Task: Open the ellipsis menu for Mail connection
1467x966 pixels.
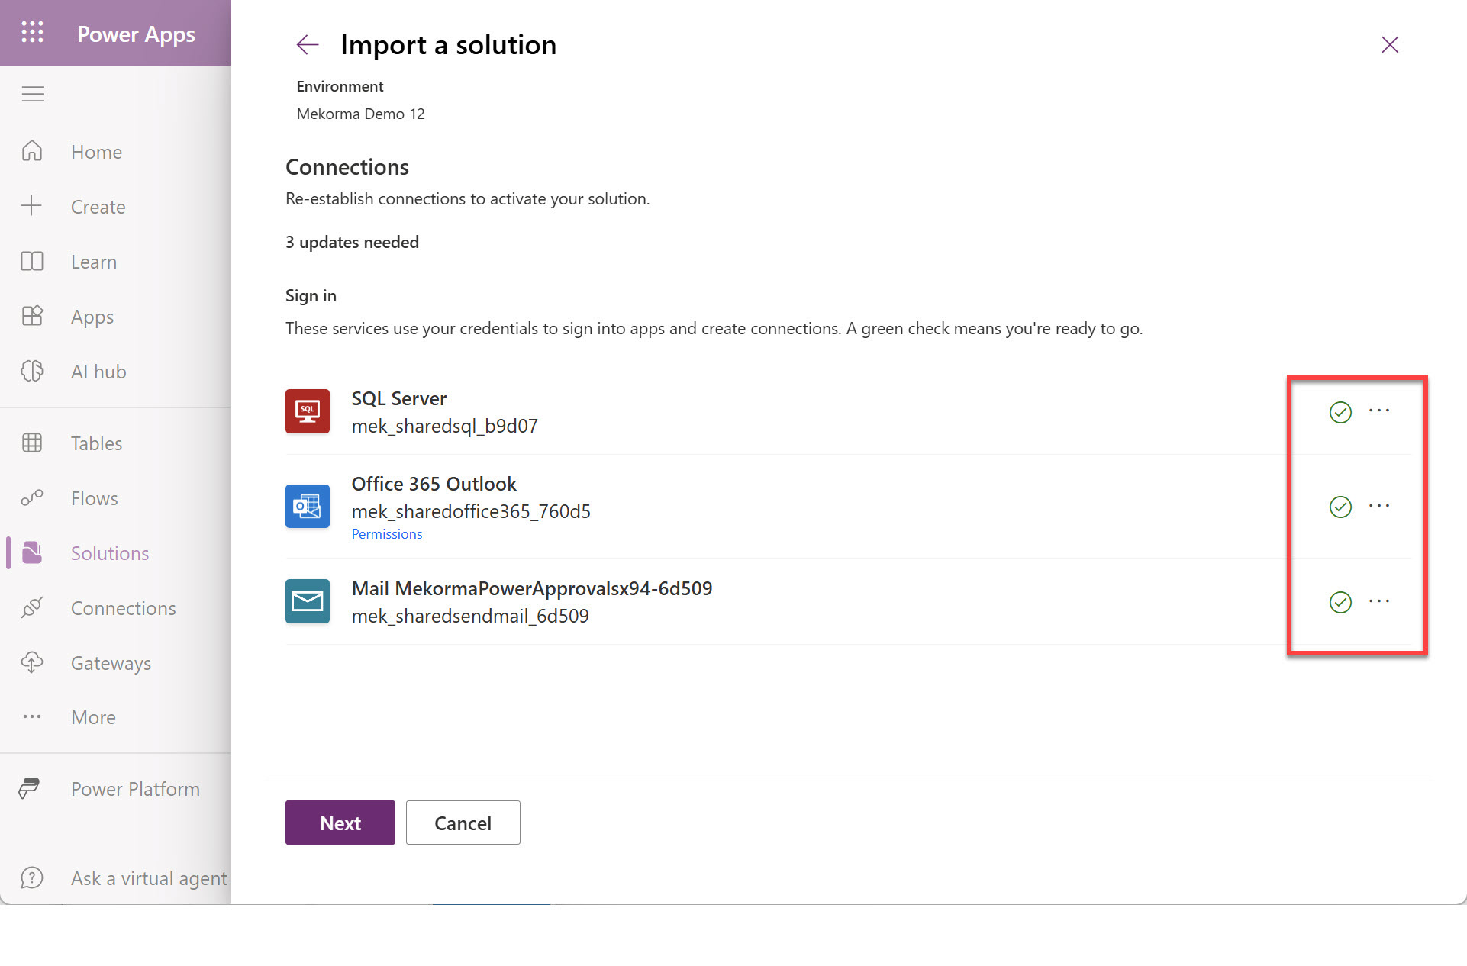Action: point(1379,601)
